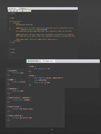
Task: Select the fieldset breadcrumb
Action: pyautogui.click(x=20, y=11)
